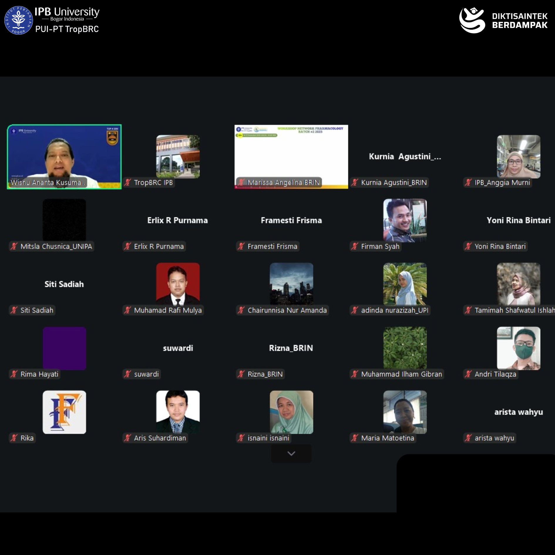
Task: Click muted mic icon next to Maria Matoetina
Action: tap(355, 438)
